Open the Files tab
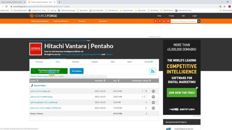Image resolution: width=232 pixels, height=130 pixels. tap(58, 62)
